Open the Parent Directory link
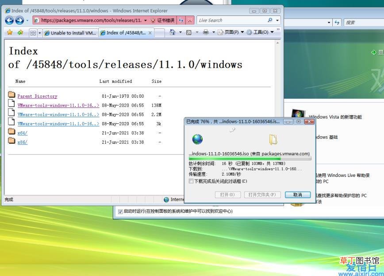The height and width of the screenshot is (276, 384). 37,96
